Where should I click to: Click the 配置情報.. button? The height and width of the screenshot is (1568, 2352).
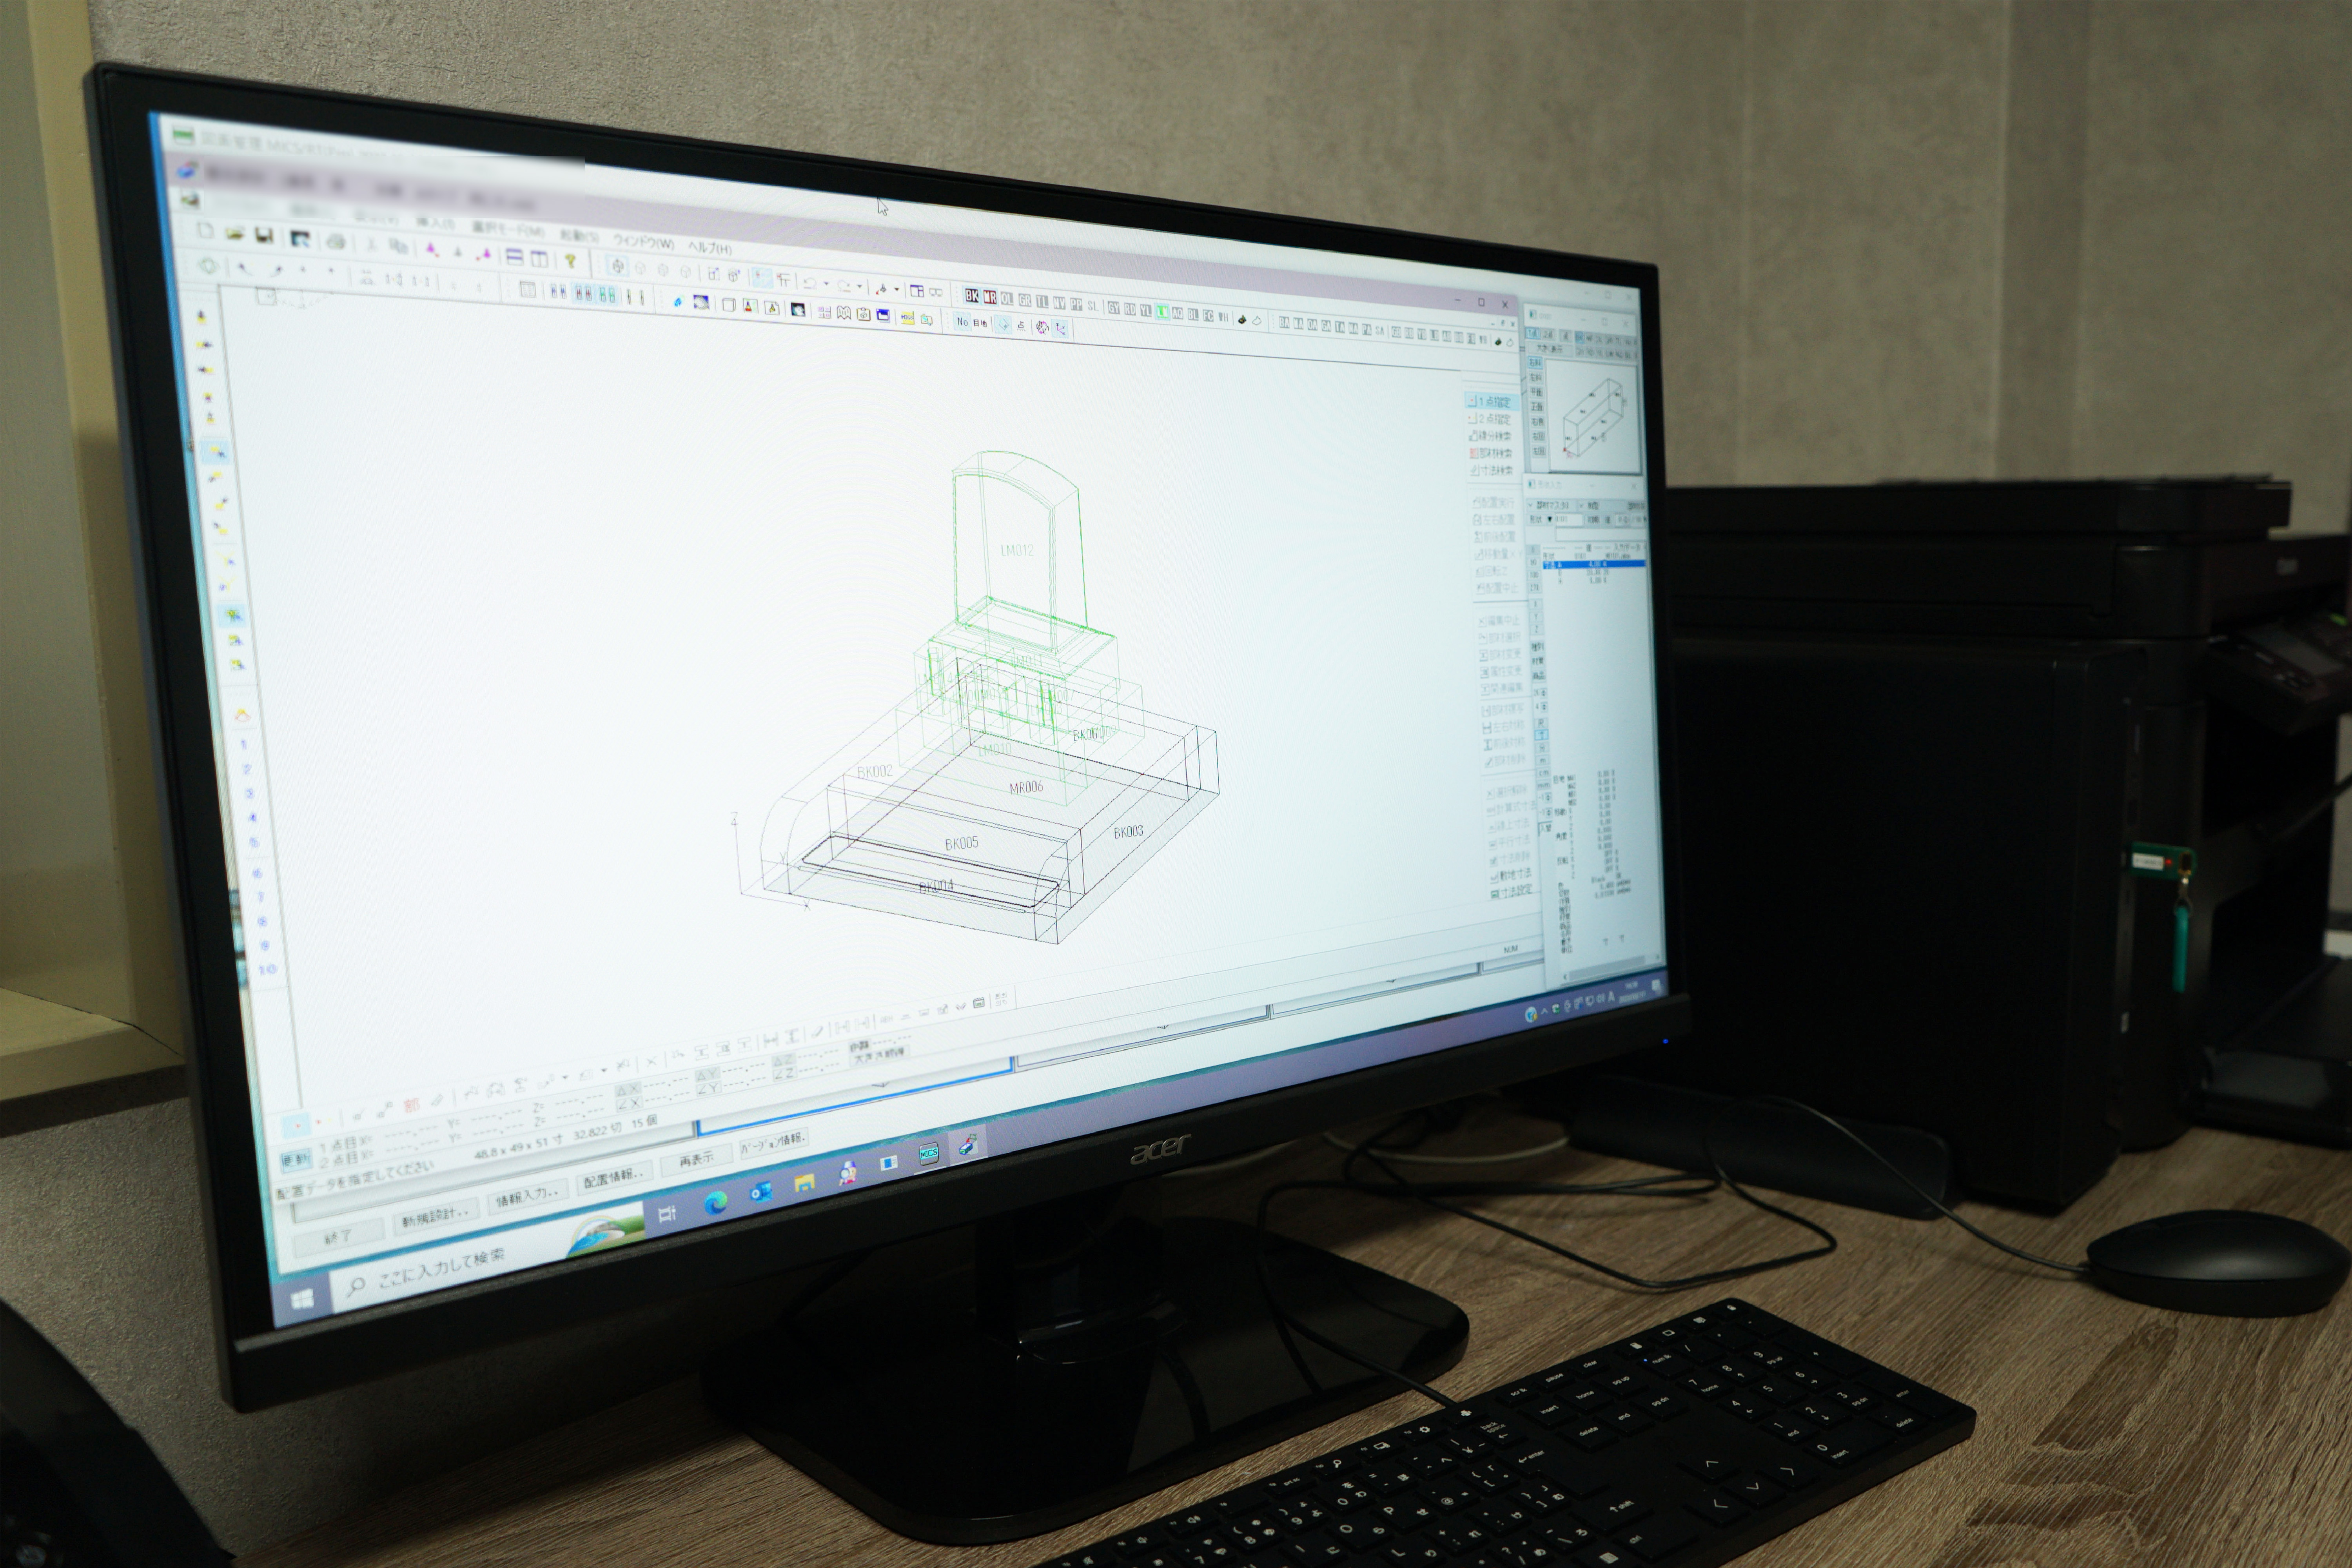(615, 1177)
